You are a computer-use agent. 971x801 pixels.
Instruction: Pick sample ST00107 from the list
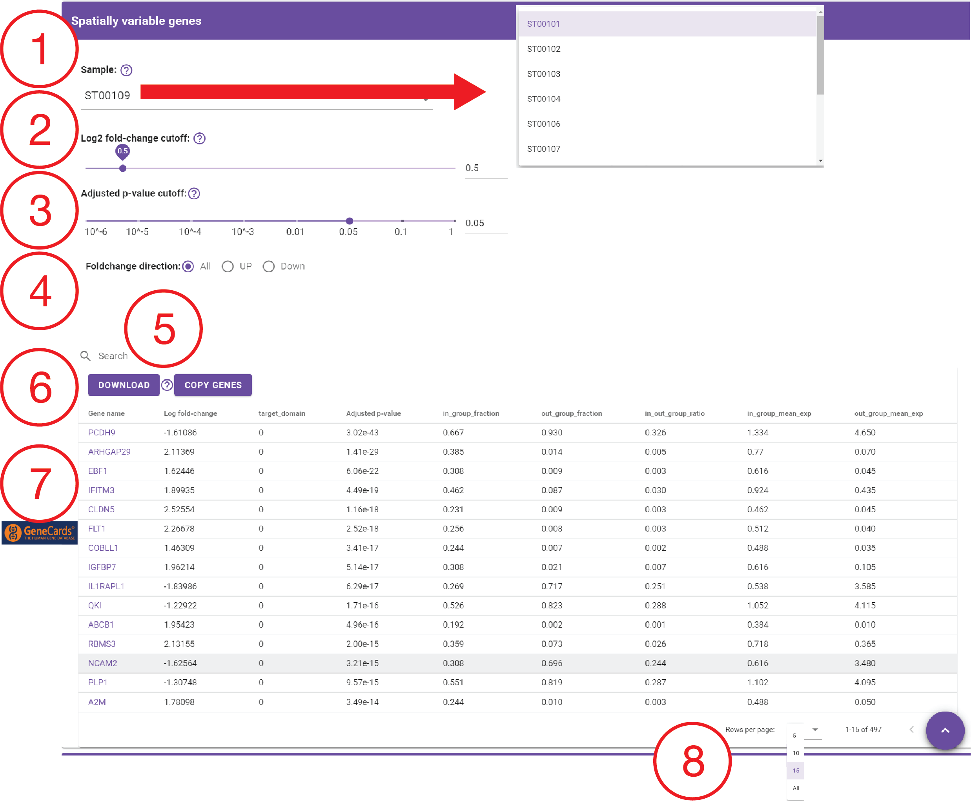tap(667, 149)
